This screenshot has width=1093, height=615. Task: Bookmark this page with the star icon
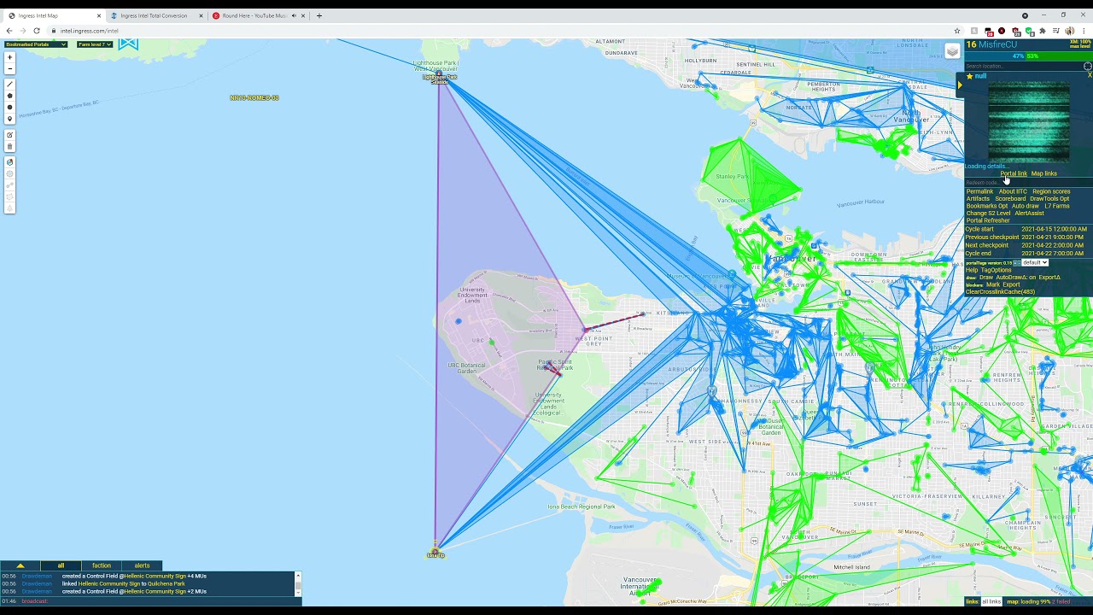point(957,31)
